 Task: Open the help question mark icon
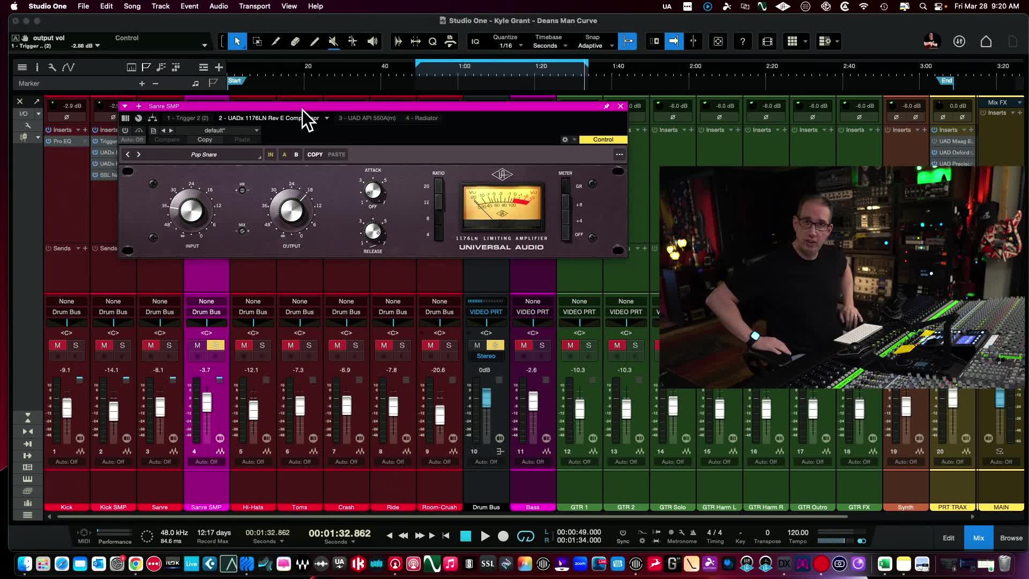(743, 41)
